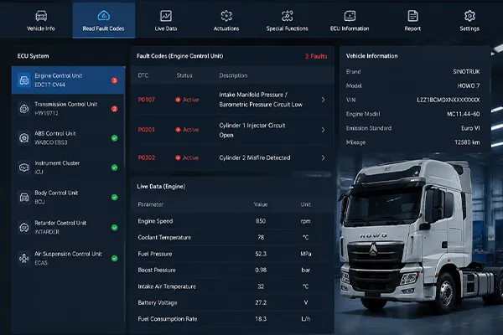Click the red 2 faults badge on Transmission Control Unit
The height and width of the screenshot is (335, 503).
114,109
